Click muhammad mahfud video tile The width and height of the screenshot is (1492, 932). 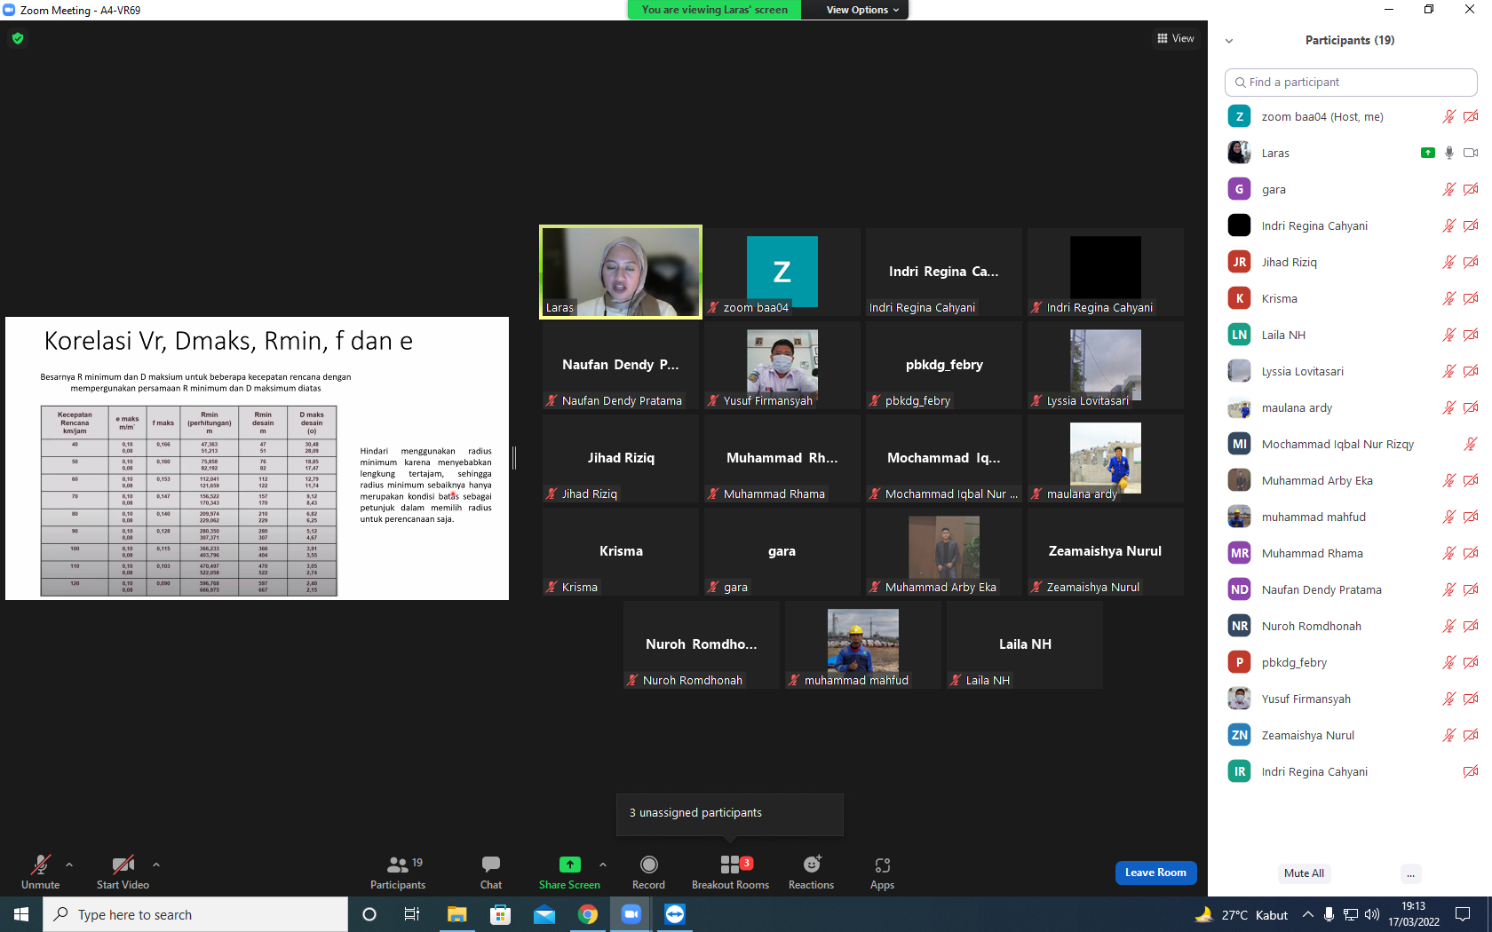pyautogui.click(x=862, y=644)
